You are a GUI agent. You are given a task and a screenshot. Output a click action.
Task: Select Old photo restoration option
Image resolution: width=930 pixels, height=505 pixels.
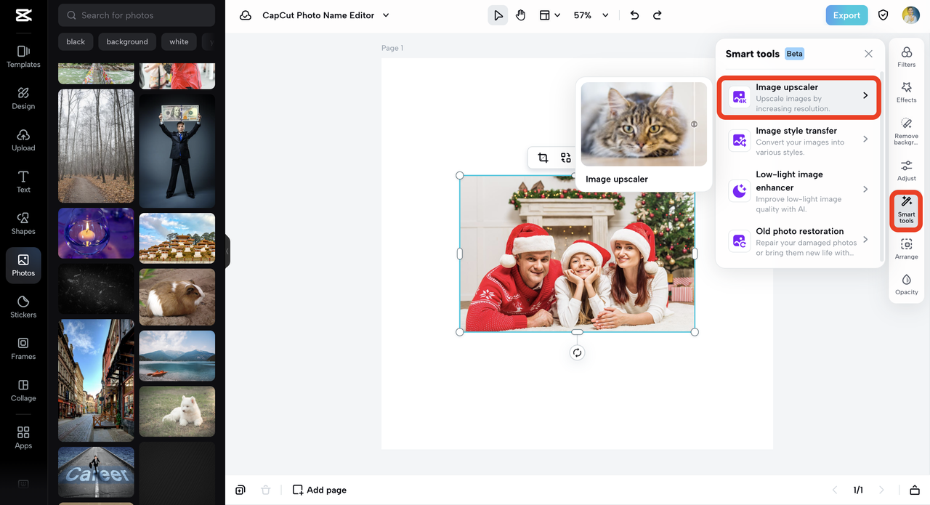(x=799, y=241)
